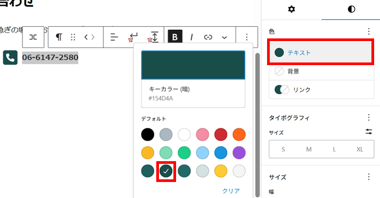380x198 pixels.
Task: Click the green phone icon
Action: tap(10, 58)
